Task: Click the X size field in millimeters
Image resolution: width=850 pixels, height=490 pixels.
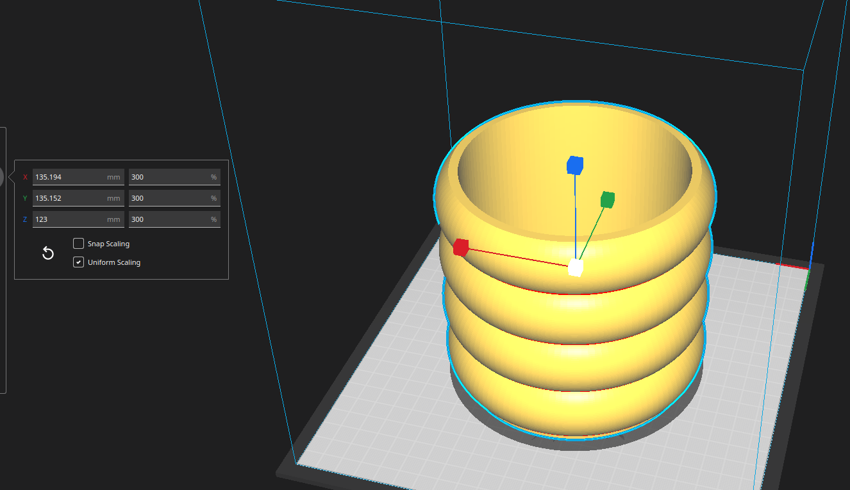Action: [78, 177]
